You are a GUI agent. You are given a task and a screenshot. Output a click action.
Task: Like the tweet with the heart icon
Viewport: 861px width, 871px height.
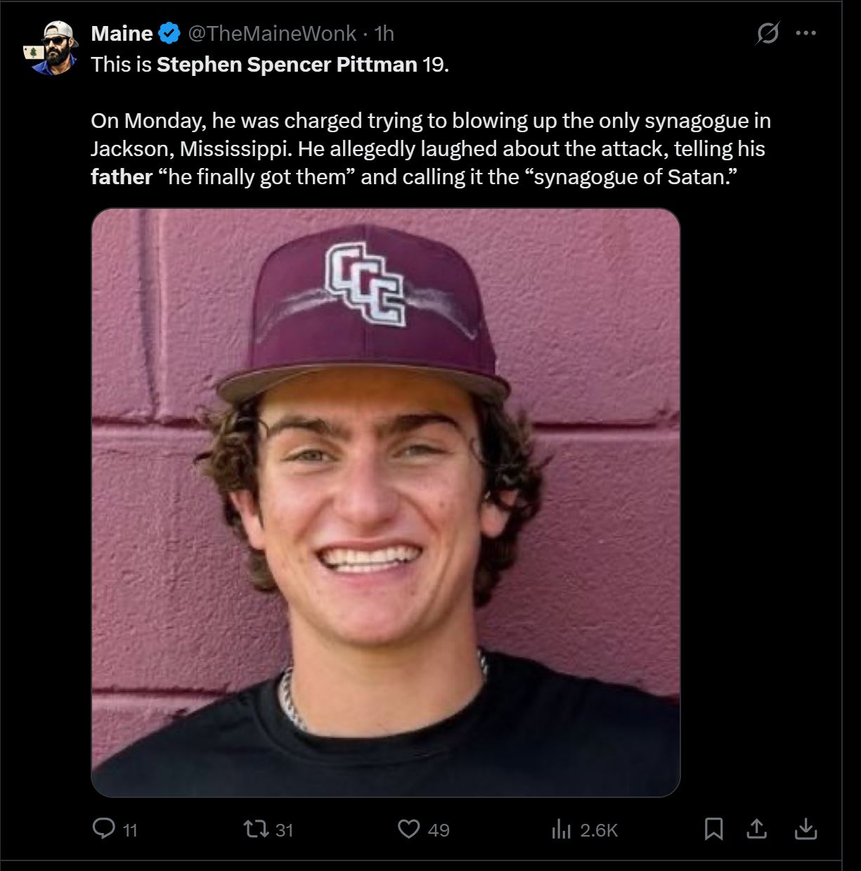click(x=409, y=830)
